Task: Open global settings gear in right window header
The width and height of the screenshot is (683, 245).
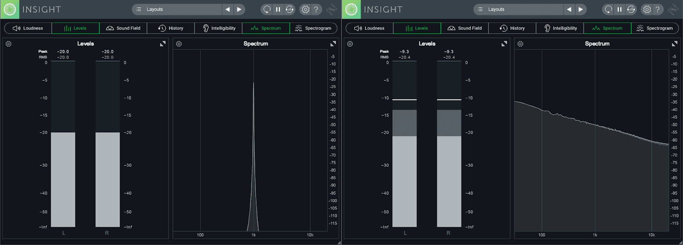Action: click(x=647, y=9)
